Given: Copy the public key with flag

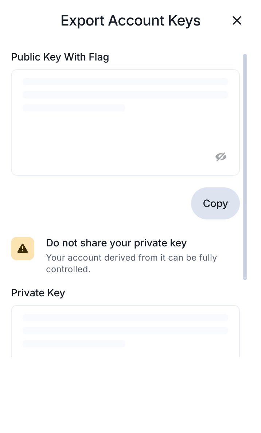Looking at the screenshot, I should click(215, 203).
